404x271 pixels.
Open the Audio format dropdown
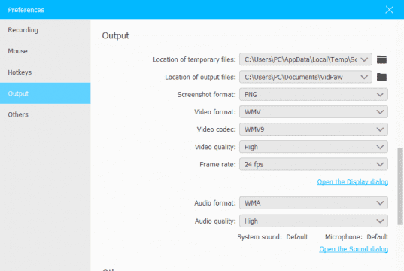point(314,203)
